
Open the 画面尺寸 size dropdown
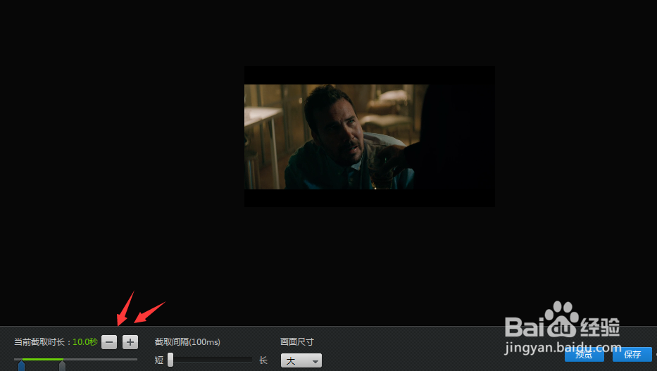pos(301,360)
